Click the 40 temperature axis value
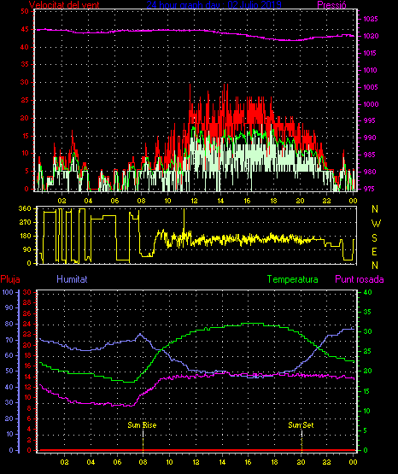The height and width of the screenshot is (474, 398). (x=367, y=292)
